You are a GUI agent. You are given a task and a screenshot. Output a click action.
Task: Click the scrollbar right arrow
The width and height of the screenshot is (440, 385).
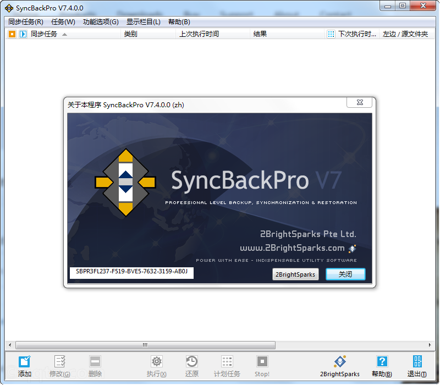[x=430, y=345]
